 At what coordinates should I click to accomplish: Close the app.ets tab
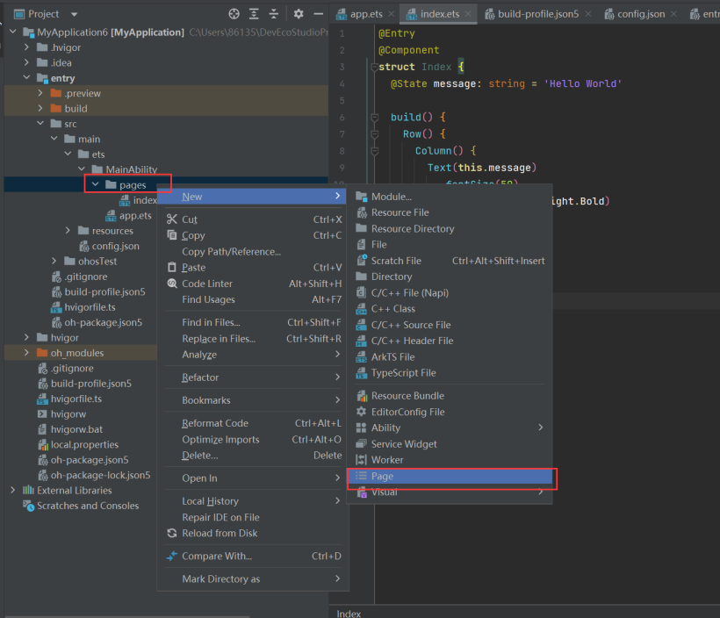(392, 14)
